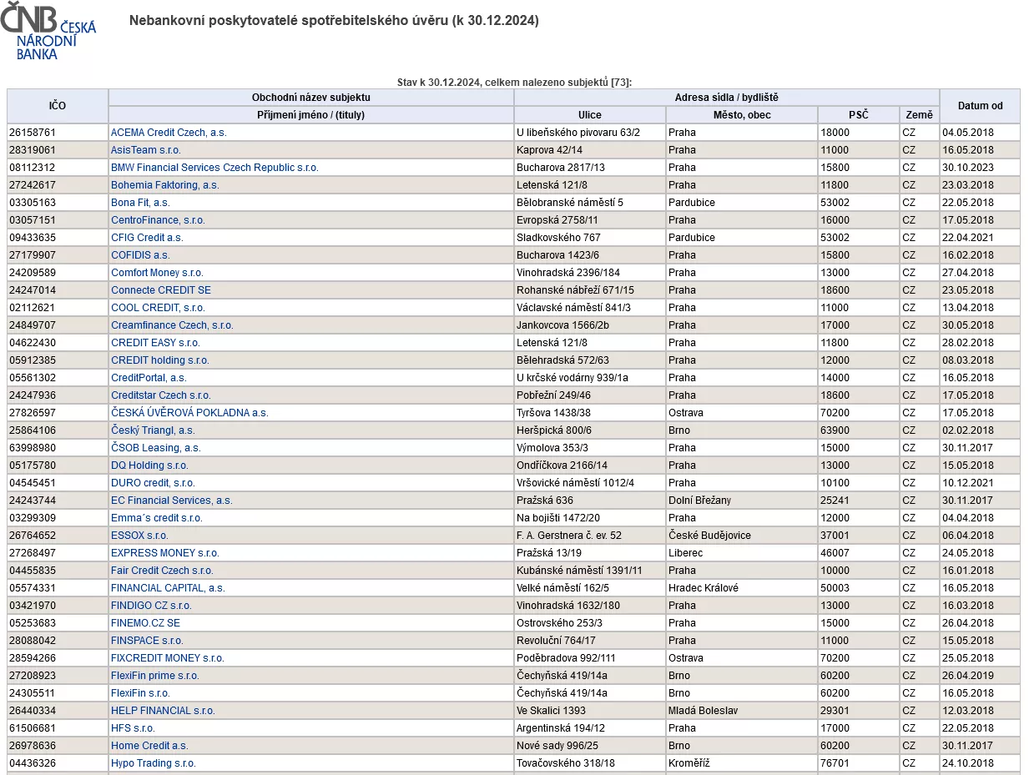This screenshot has height=775, width=1029.
Task: Open the FlexiFin prime s.r.o. link
Action: click(x=155, y=676)
